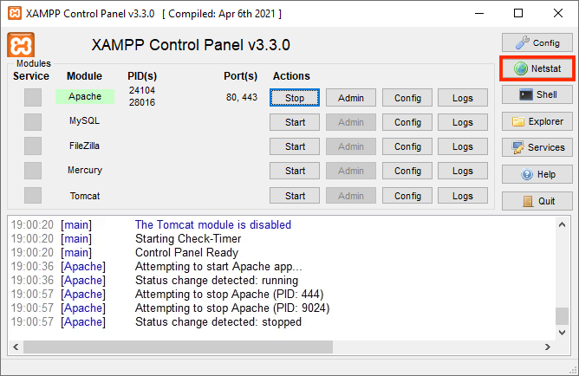Open Windows Services button
Viewport: 579px width, 376px height.
(x=537, y=147)
